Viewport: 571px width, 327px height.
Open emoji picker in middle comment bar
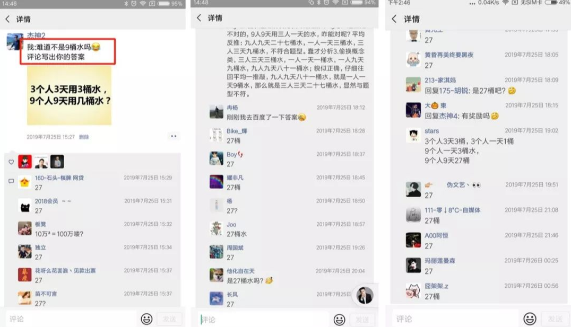pyautogui.click(x=340, y=320)
